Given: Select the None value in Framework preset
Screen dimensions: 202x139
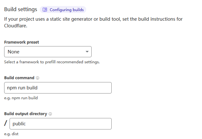Looking at the screenshot, I should click(x=14, y=52).
